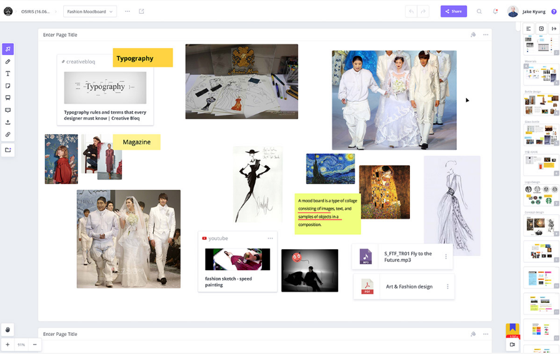Open the Glass bottle page thumbnail

pyautogui.click(x=541, y=135)
